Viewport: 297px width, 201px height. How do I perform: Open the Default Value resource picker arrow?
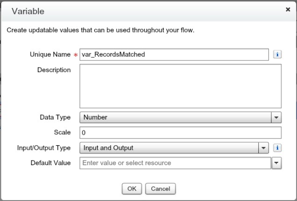click(276, 163)
